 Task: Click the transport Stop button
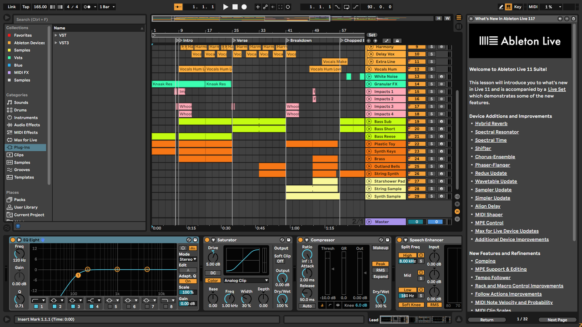(x=235, y=7)
